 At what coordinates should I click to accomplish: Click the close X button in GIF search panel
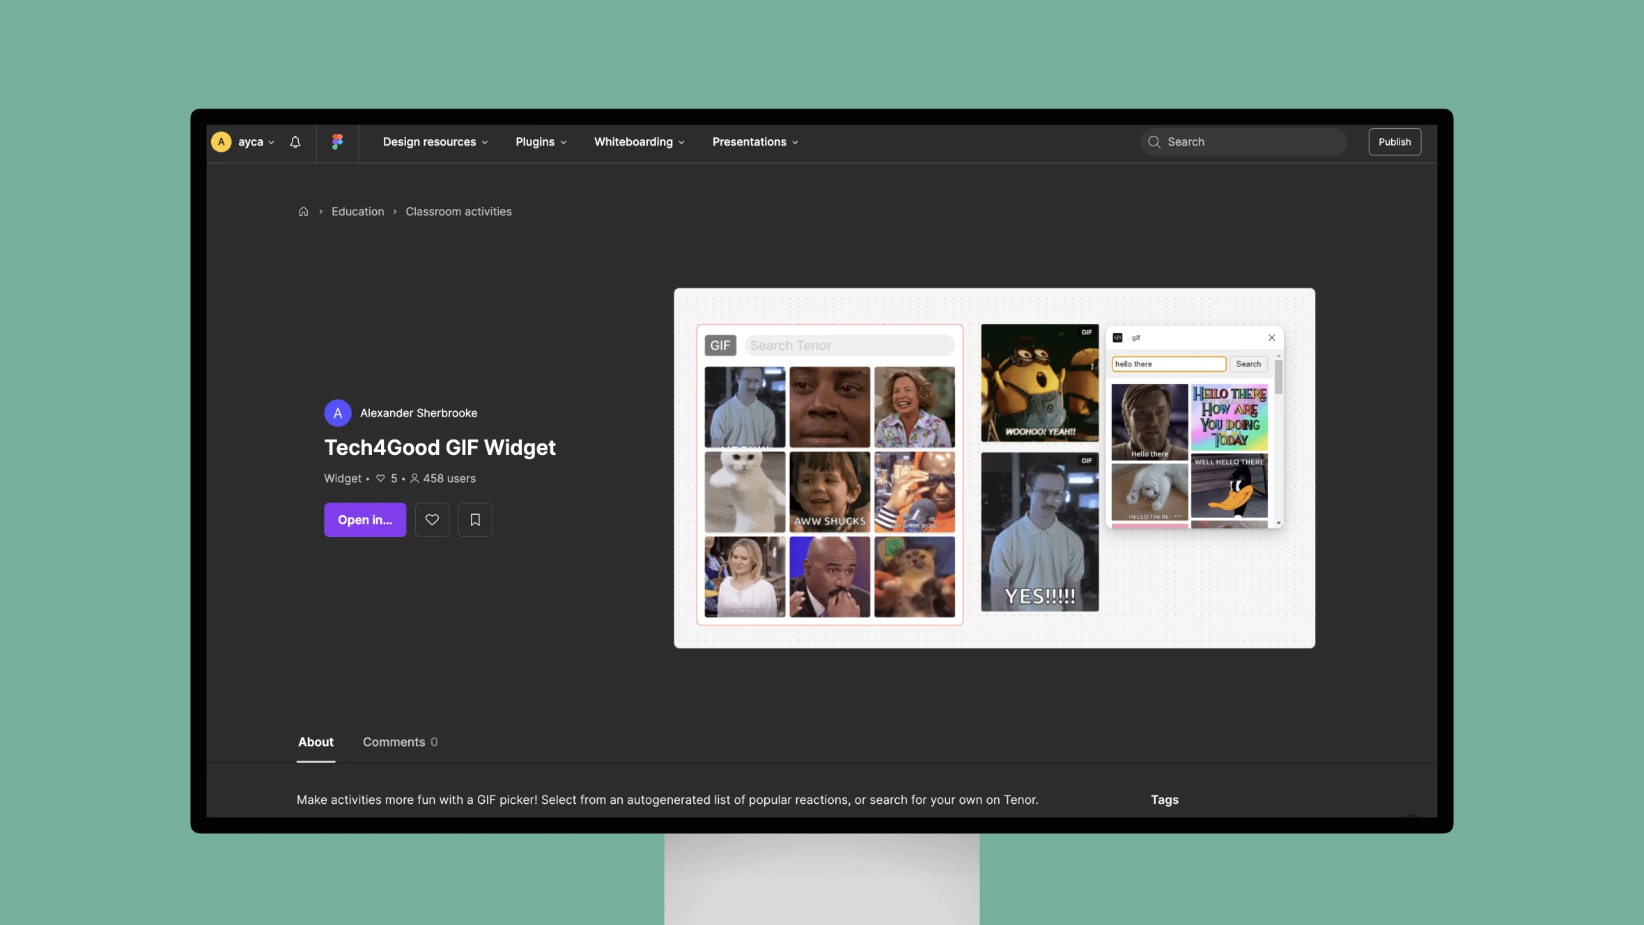tap(1271, 338)
